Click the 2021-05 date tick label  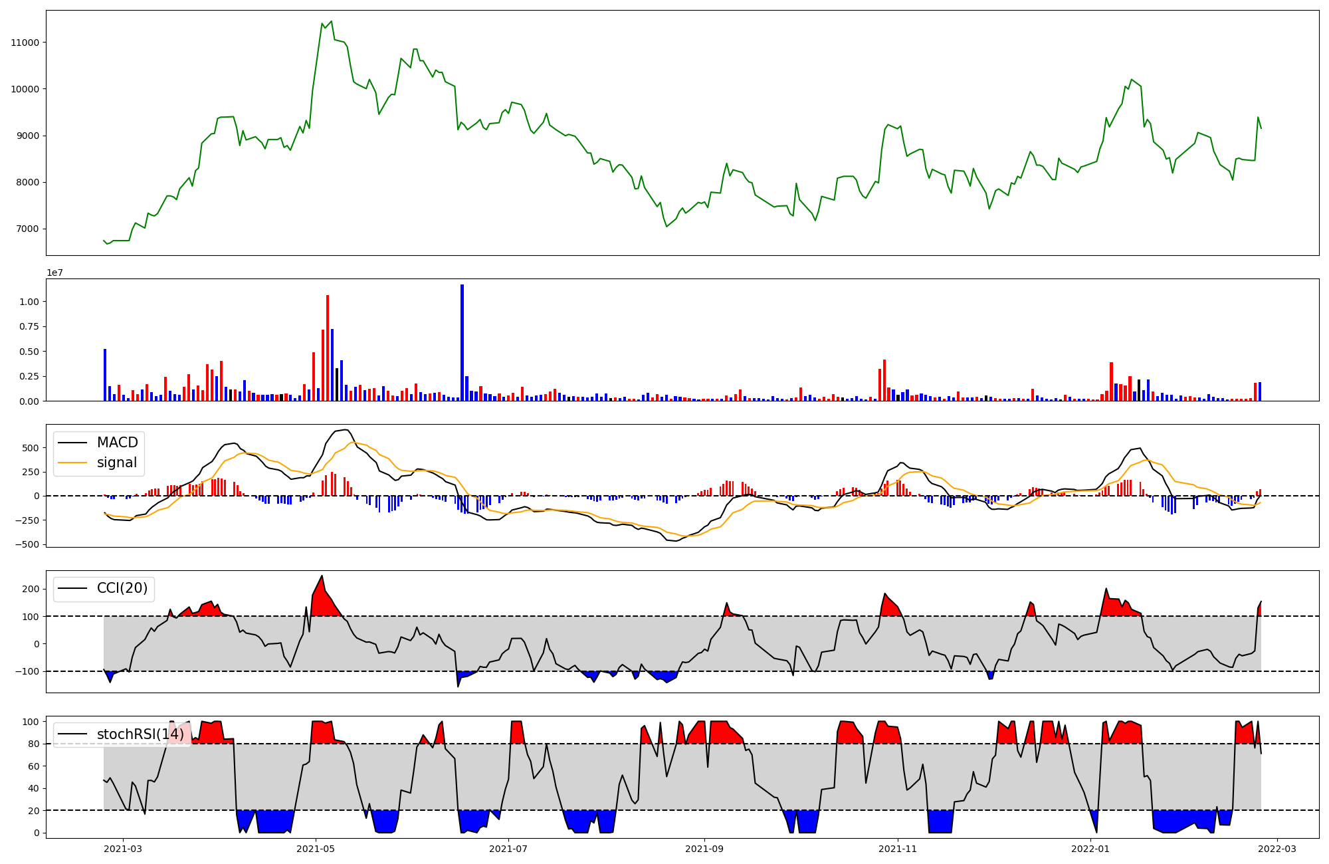click(x=316, y=848)
